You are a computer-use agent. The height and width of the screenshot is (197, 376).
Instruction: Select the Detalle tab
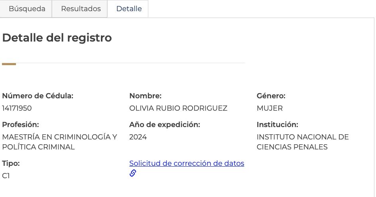[129, 9]
